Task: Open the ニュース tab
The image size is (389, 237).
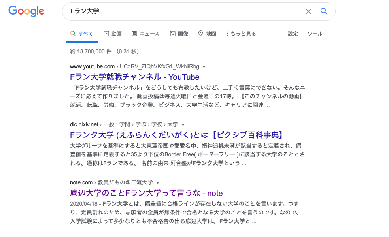Action: pos(145,34)
